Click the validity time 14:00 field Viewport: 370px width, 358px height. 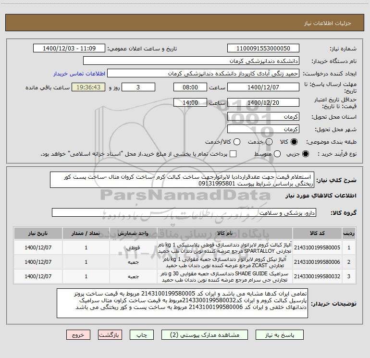click(190, 102)
